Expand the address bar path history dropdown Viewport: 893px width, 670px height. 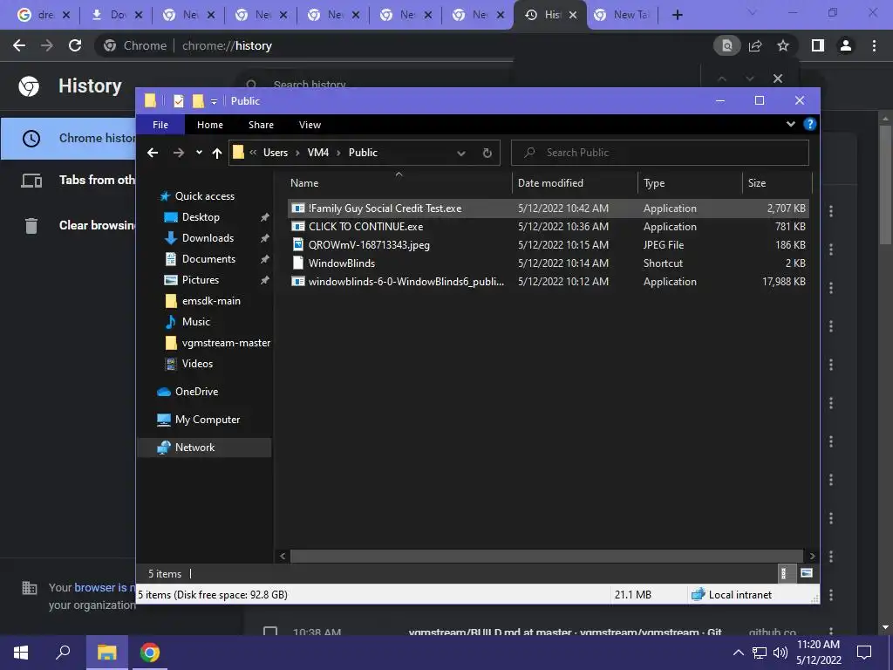click(x=461, y=154)
